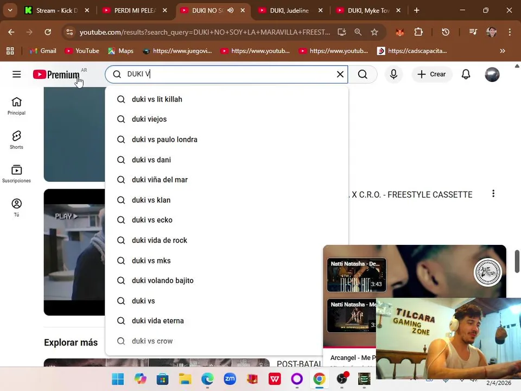Open YouTube bookmark
521x391 pixels.
pyautogui.click(x=82, y=51)
